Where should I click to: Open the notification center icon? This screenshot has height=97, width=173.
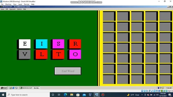point(170,95)
